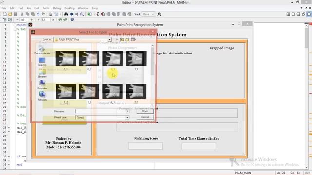Open the Debug menu
The image size is (312, 175).
click(x=57, y=8)
